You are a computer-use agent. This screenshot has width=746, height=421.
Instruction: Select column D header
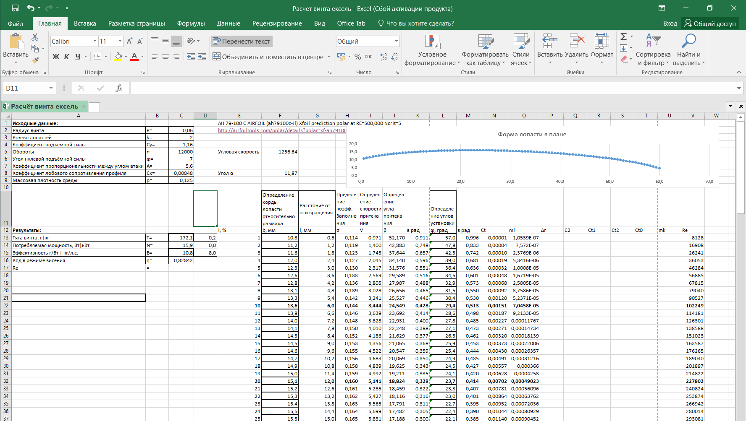point(205,116)
